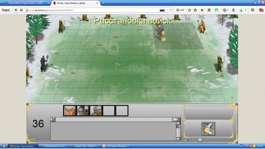This screenshot has height=149, width=265.
Task: Select the zombie unit slot with count 15
Action: click(x=96, y=111)
